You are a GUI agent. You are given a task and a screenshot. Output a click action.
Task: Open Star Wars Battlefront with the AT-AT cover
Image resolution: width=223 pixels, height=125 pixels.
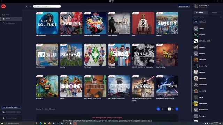[x=119, y=86]
